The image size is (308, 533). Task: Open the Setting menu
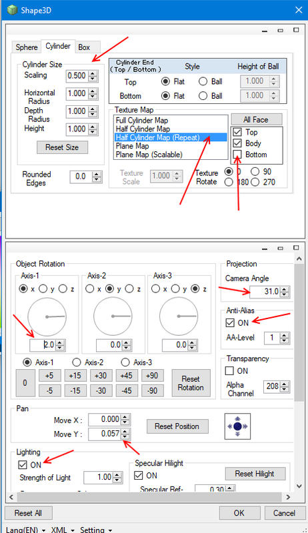click(96, 529)
